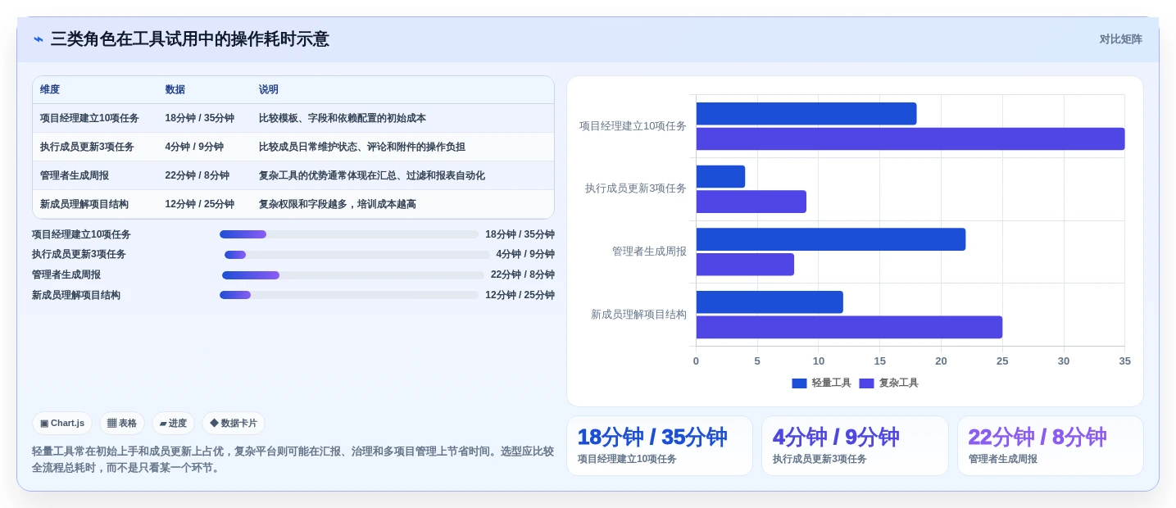Image resolution: width=1176 pixels, height=508 pixels.
Task: Click the x-axis tick label 35
Action: point(1124,361)
